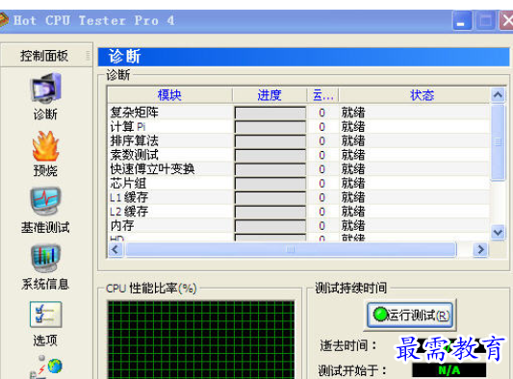Select the 内存 module row

pos(298,226)
